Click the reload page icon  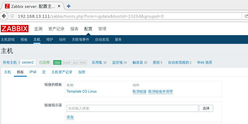coord(246,16)
